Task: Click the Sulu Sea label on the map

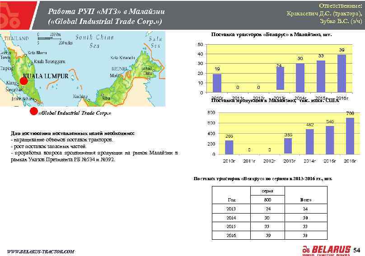Action: (x=155, y=42)
